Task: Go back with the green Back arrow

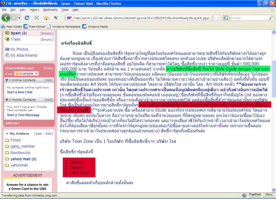Action: click(6, 18)
